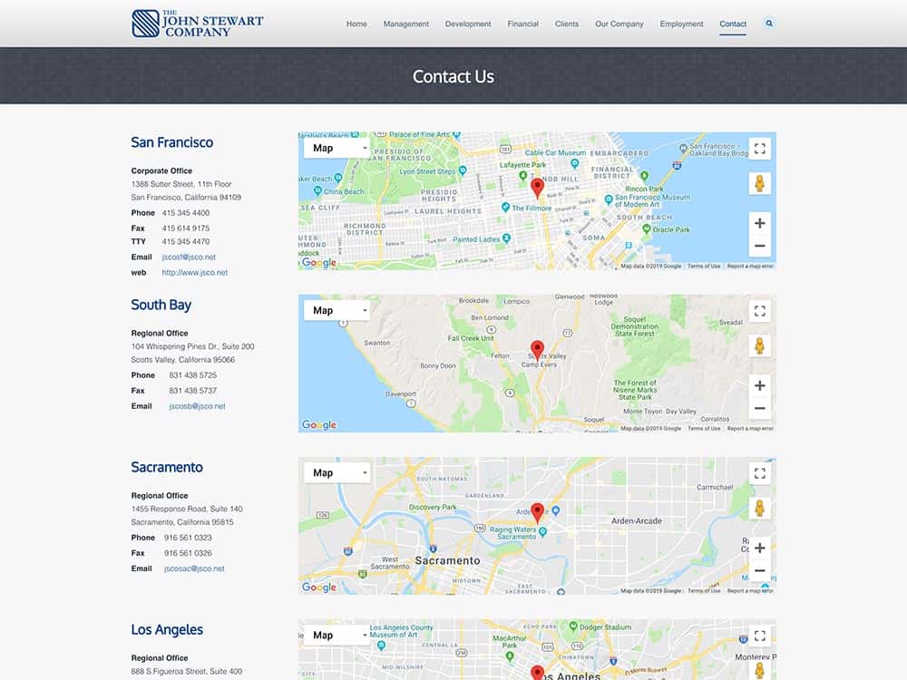Zoom out on the Sacramento map
Image resolution: width=907 pixels, height=680 pixels.
coord(759,570)
